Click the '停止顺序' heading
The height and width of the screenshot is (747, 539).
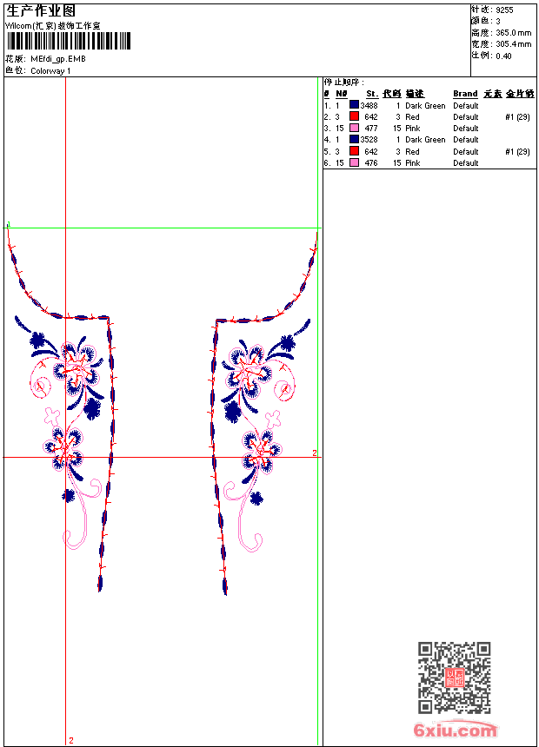(343, 82)
